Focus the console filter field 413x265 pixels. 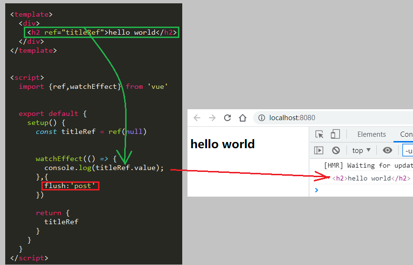pyautogui.click(x=408, y=151)
